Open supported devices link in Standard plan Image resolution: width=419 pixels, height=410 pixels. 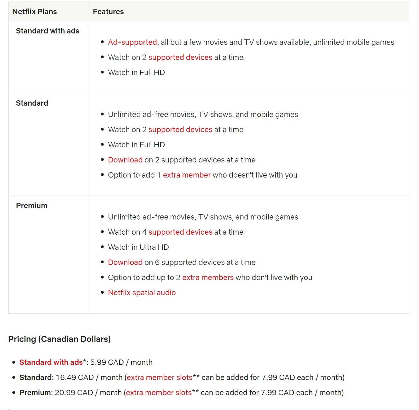(180, 130)
